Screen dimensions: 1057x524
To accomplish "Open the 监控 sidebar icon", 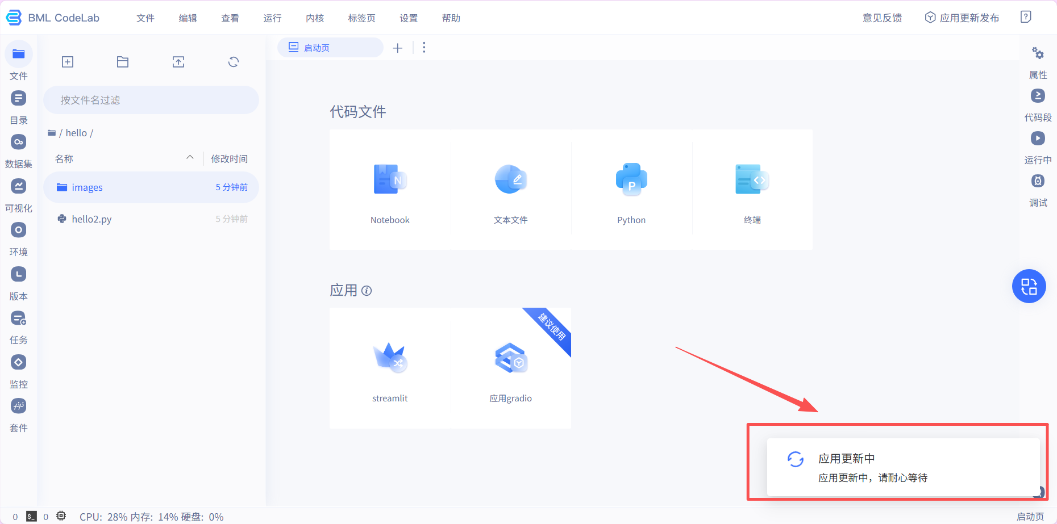I will point(19,362).
